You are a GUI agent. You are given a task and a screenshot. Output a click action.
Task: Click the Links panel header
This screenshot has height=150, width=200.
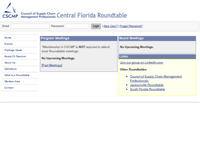157,56
